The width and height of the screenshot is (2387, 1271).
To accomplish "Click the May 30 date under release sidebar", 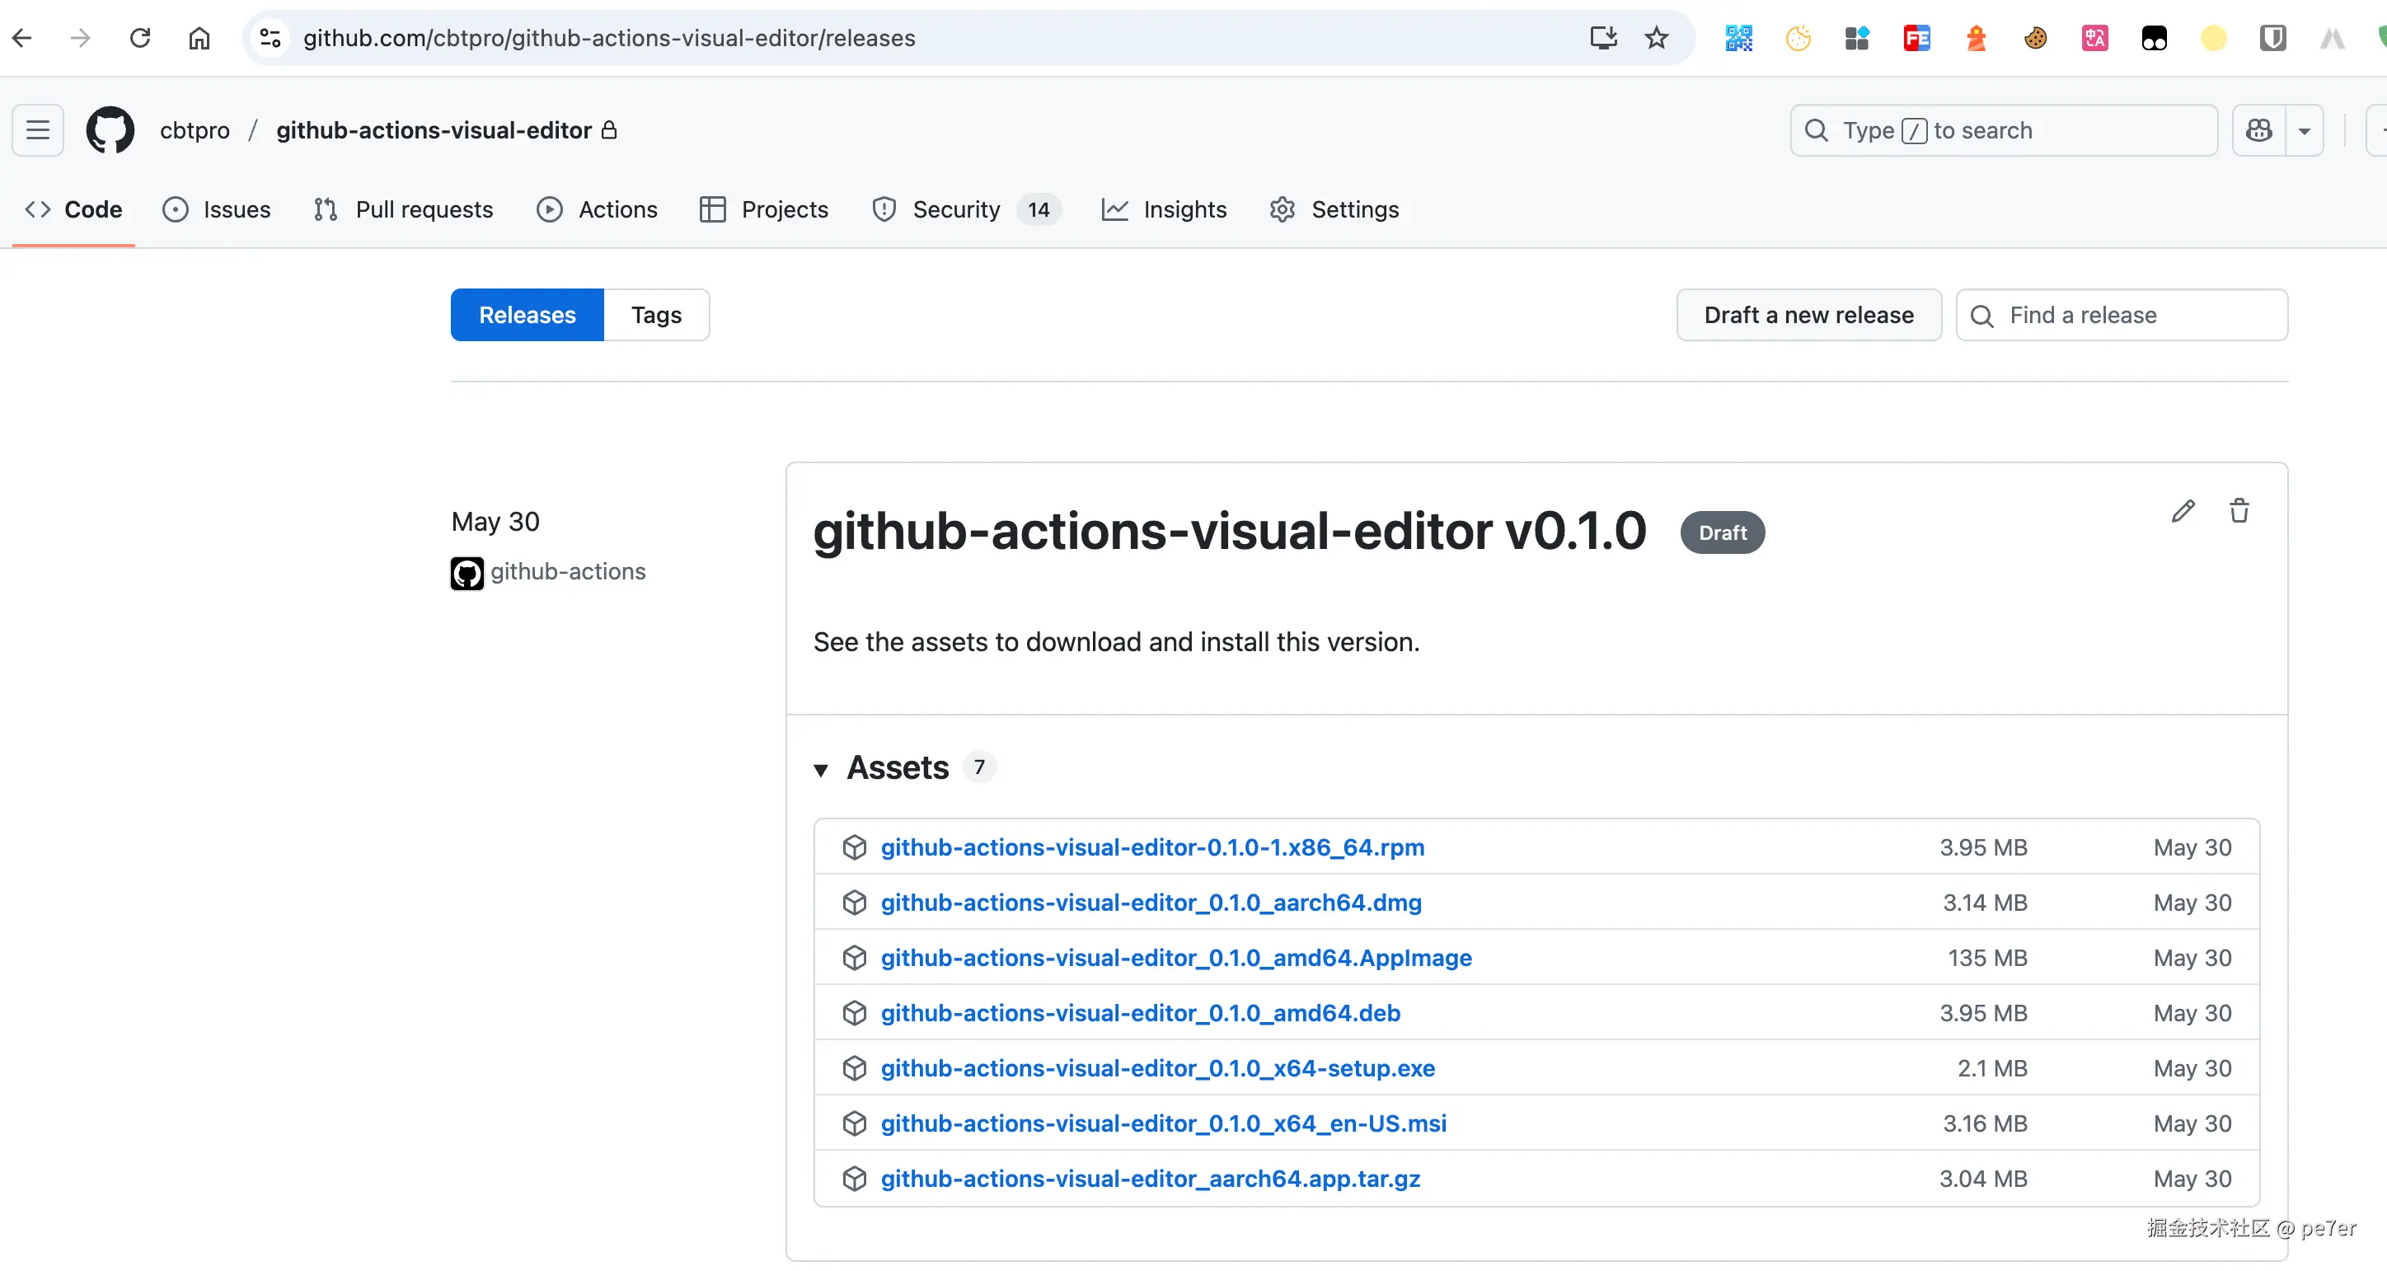I will (x=495, y=522).
